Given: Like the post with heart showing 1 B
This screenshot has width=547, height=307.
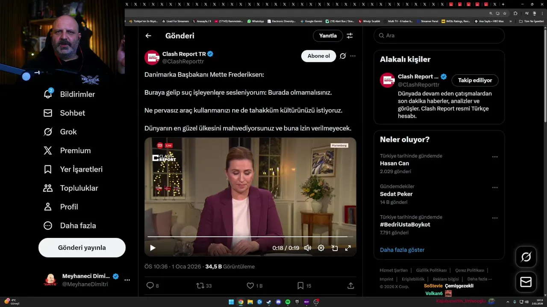Looking at the screenshot, I should point(250,286).
